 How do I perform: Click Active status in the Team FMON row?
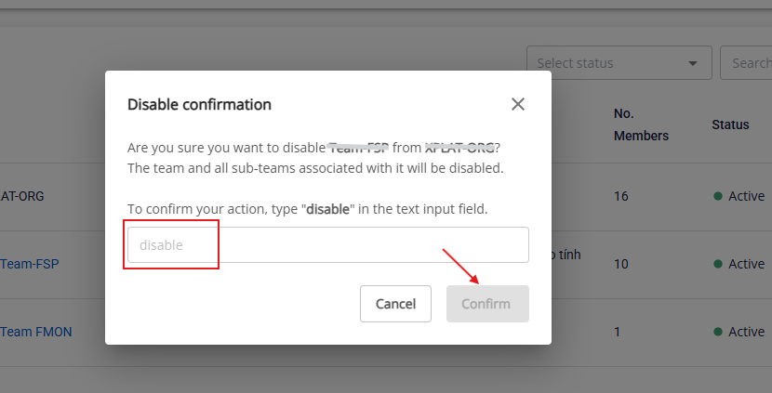point(746,332)
